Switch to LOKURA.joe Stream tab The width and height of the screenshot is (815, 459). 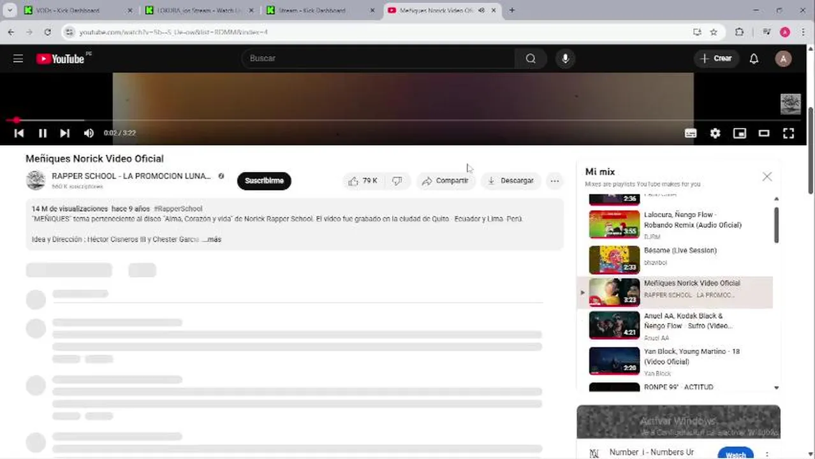click(199, 10)
